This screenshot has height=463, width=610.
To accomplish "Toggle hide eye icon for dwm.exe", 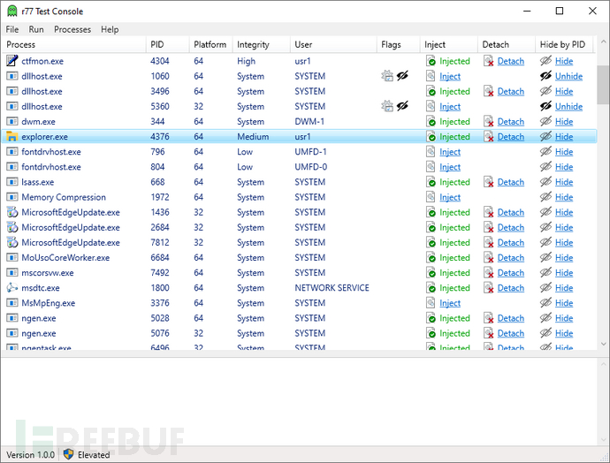I will (x=545, y=121).
